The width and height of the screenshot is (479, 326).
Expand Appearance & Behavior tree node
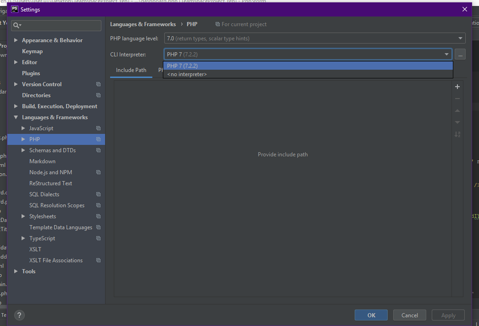point(16,40)
